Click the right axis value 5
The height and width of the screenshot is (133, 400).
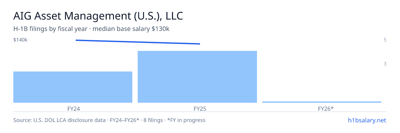point(385,40)
